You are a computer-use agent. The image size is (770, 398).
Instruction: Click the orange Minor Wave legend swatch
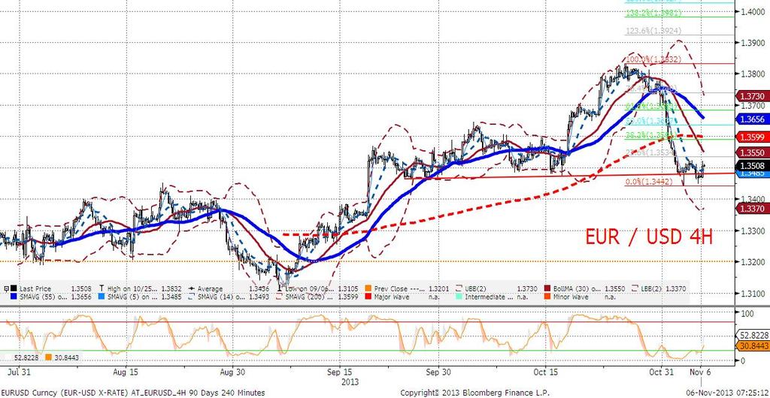coord(546,297)
